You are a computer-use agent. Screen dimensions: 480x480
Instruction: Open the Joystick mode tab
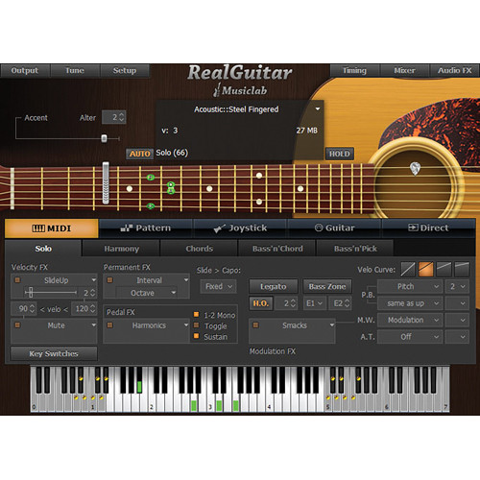pos(240,228)
